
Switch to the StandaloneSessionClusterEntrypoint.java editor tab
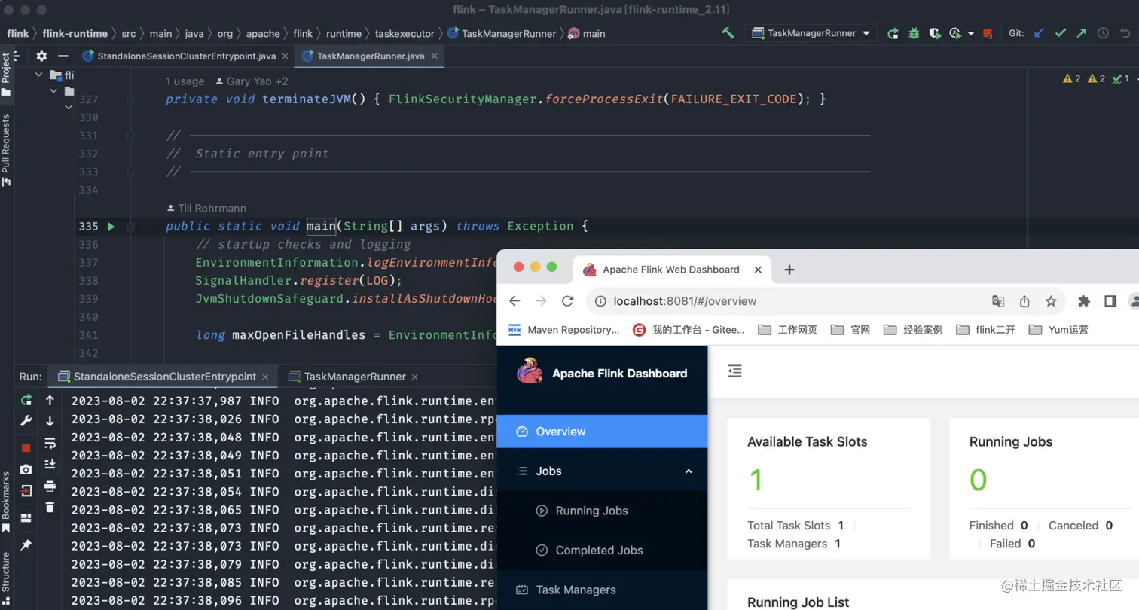pos(185,56)
